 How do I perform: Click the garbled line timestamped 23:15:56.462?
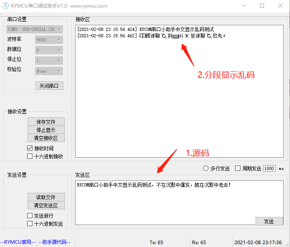tap(151, 36)
